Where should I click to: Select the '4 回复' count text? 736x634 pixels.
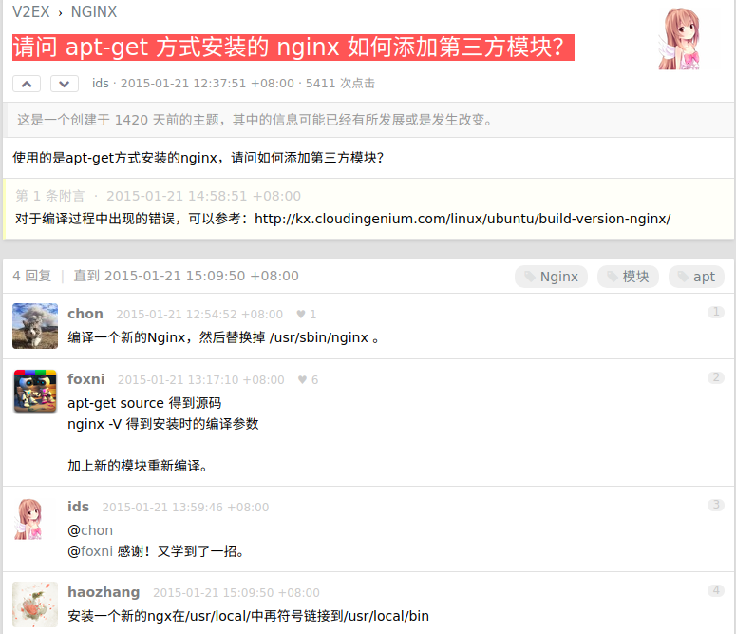click(32, 276)
